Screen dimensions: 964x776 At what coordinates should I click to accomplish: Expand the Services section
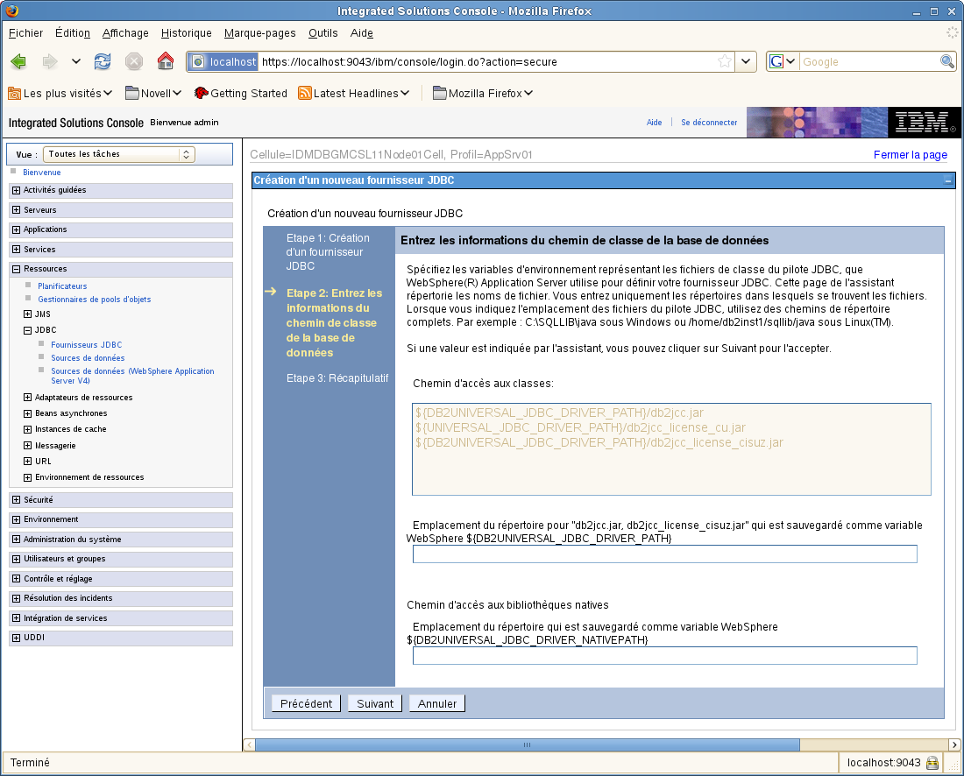(16, 250)
